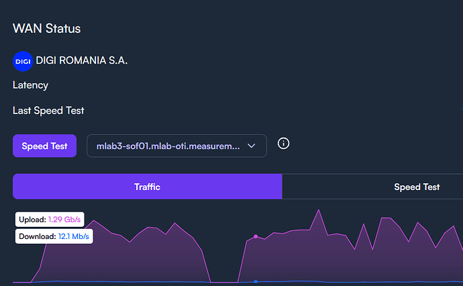This screenshot has width=463, height=286.
Task: Click the WAN Status heading
Action: pos(46,28)
